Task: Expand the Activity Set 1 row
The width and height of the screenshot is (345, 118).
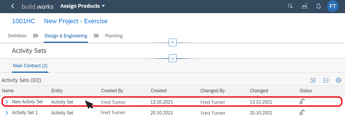Action: (x=7, y=113)
